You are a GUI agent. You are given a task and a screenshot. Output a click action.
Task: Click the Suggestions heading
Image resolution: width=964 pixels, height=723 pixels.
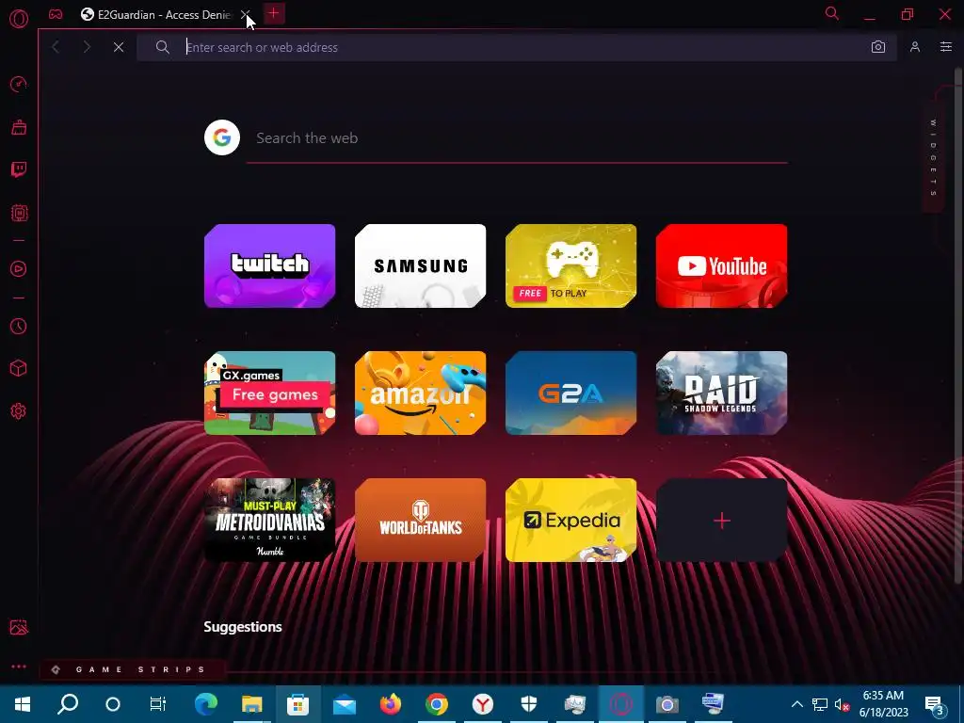[x=243, y=626]
